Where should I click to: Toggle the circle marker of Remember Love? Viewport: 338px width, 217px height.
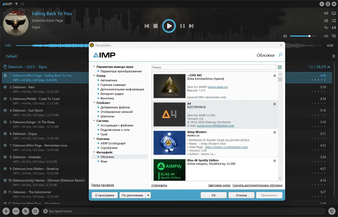click(5, 145)
